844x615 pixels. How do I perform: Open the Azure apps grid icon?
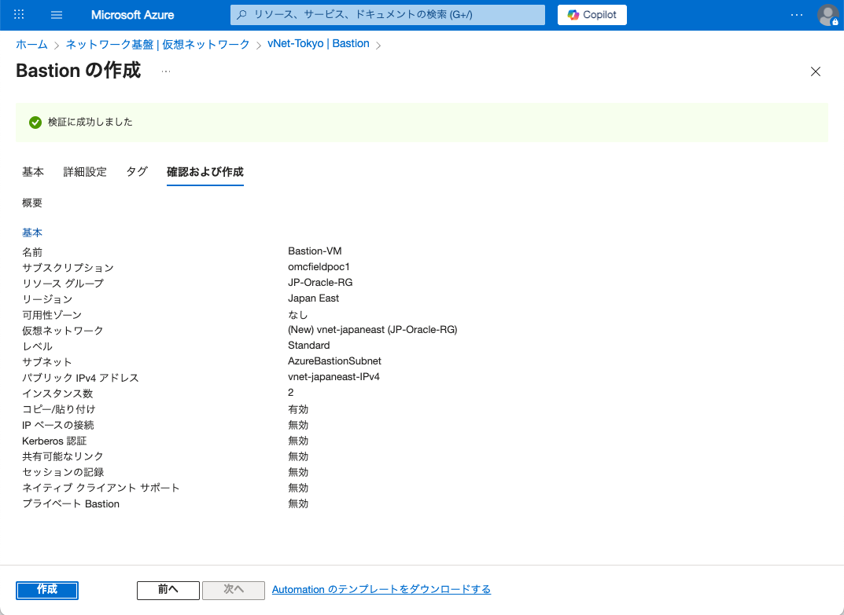tap(19, 14)
